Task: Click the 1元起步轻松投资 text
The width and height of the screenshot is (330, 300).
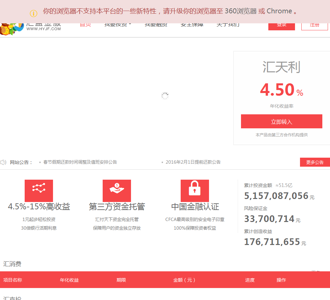Action: (x=39, y=219)
